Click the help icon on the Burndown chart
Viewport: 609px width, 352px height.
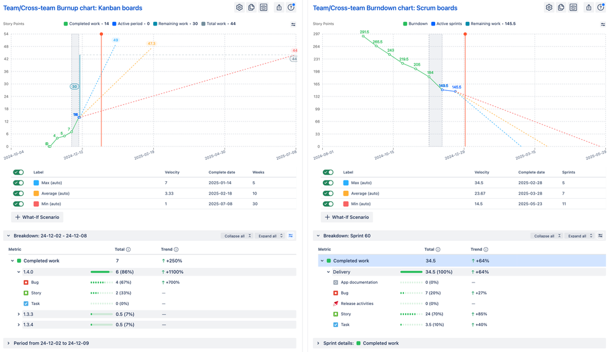tap(600, 7)
